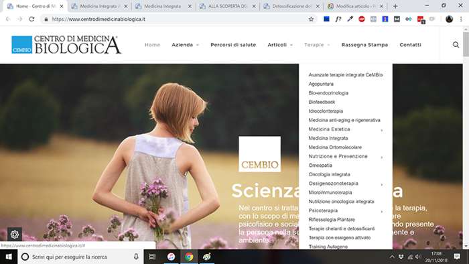This screenshot has width=469, height=264.
Task: Open the Chrome three-dot menu
Action: click(461, 19)
